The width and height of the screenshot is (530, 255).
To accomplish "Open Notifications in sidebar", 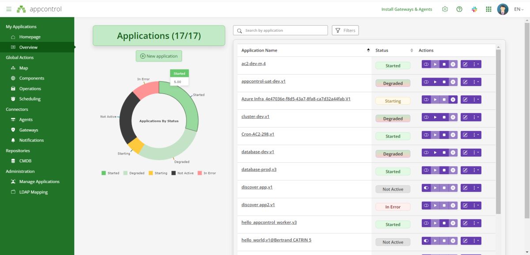I will [x=31, y=140].
